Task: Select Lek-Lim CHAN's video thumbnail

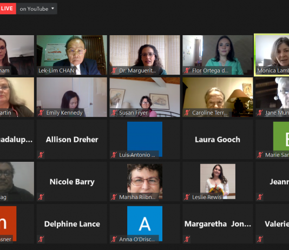Action: (x=72, y=55)
